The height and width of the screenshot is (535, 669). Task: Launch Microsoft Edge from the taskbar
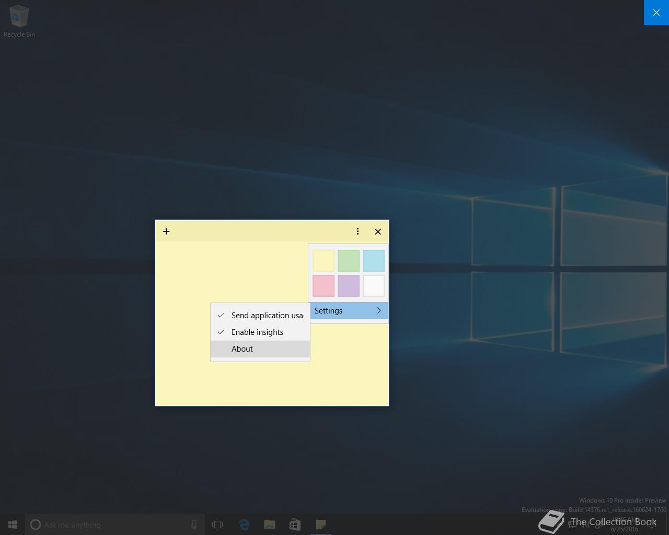pyautogui.click(x=244, y=525)
